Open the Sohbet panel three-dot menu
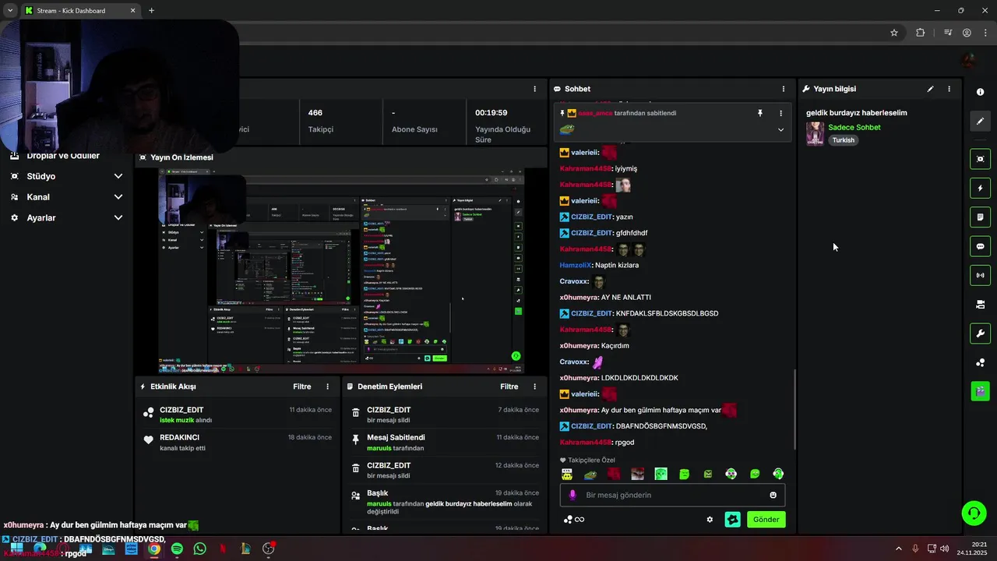 [x=784, y=89]
